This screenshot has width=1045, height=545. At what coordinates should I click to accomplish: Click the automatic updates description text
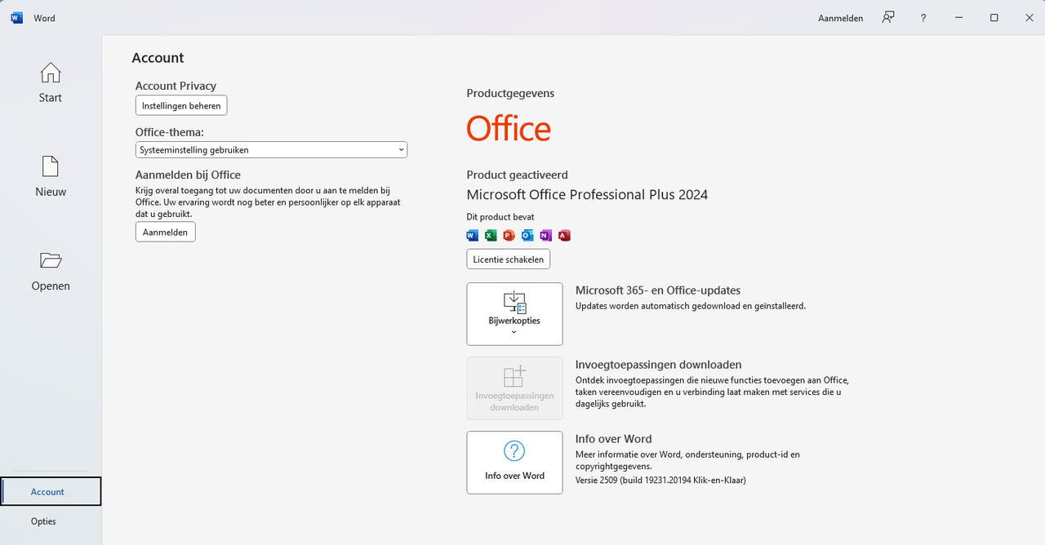pos(691,306)
